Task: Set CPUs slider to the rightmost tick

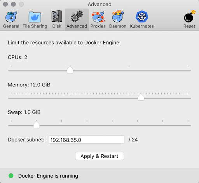Action: 188,71
